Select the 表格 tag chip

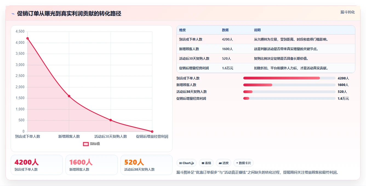[x=206, y=163]
